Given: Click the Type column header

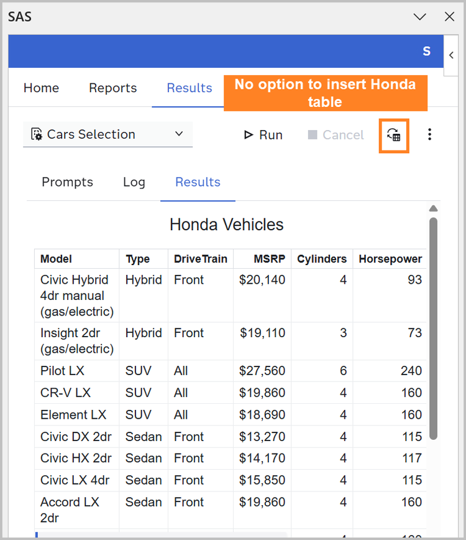Looking at the screenshot, I should tap(144, 259).
